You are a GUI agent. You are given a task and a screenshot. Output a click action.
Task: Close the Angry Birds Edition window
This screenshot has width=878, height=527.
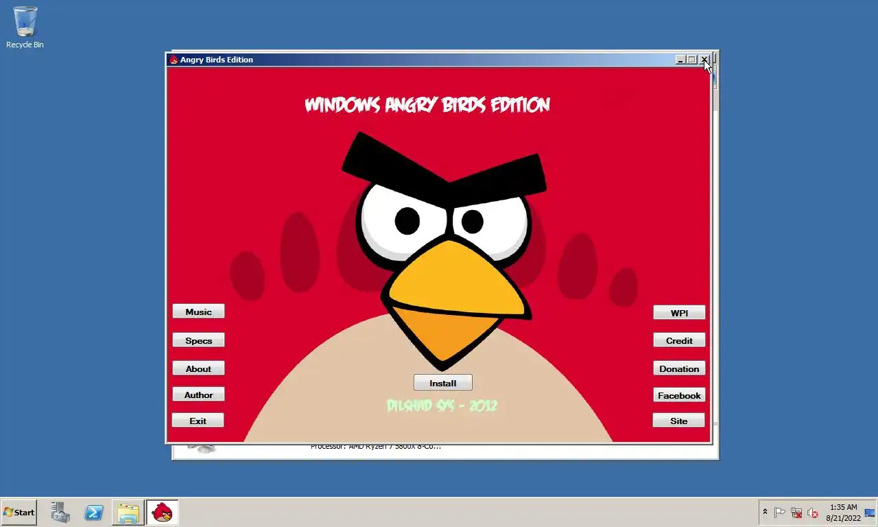pos(704,60)
